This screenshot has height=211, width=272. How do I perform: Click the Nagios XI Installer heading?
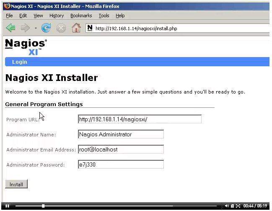pos(52,78)
